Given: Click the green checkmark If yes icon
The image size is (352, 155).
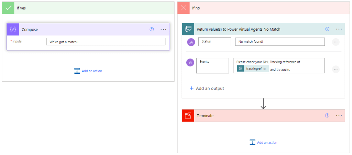Looking at the screenshot, I should (8, 8).
